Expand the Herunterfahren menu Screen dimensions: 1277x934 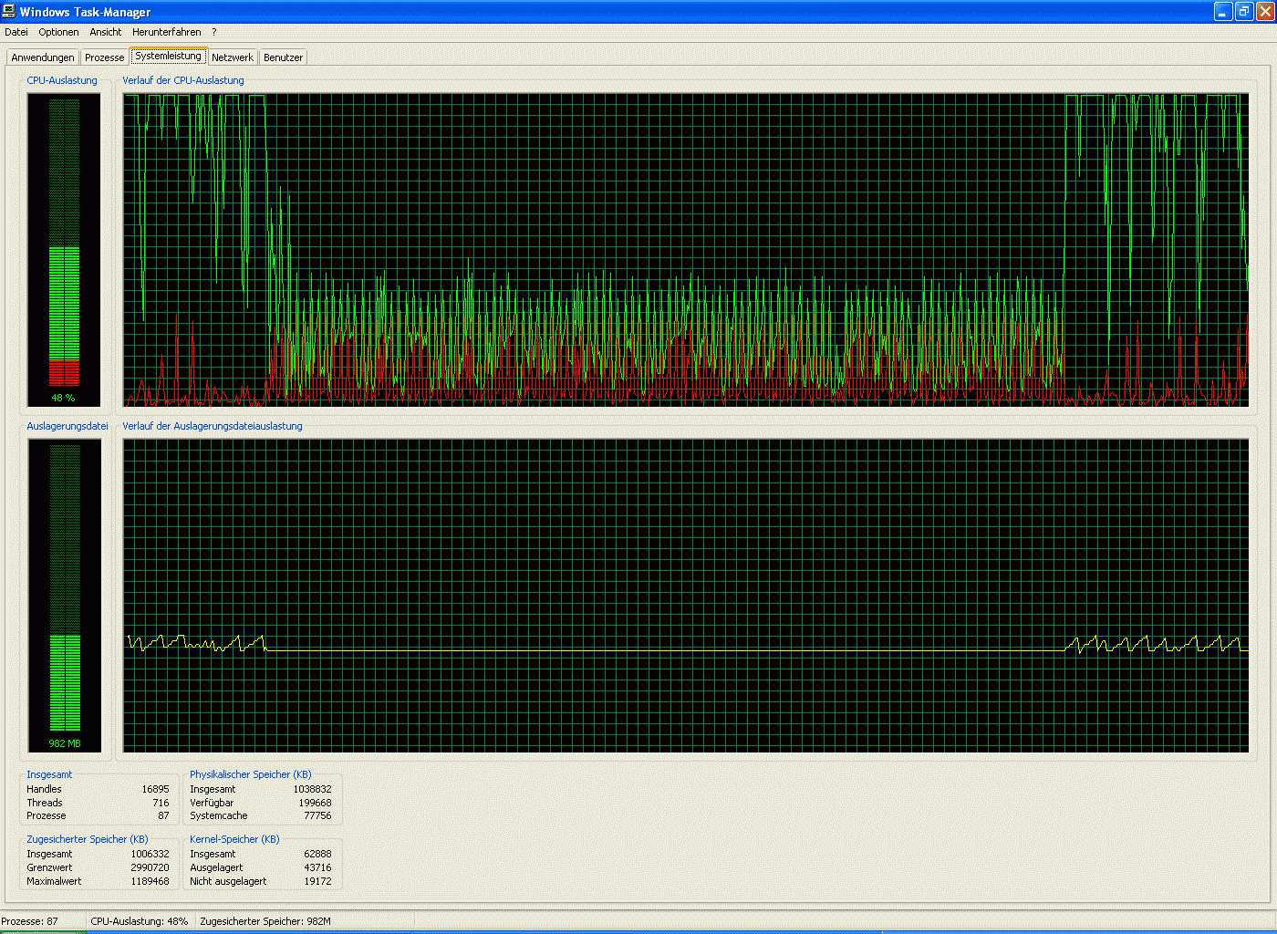coord(166,32)
